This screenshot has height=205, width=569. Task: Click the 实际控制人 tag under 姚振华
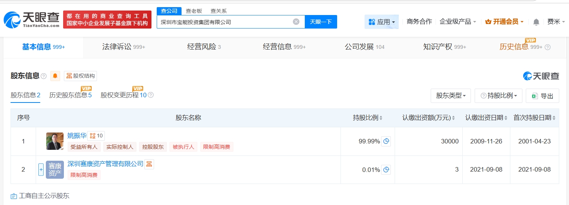(120, 147)
